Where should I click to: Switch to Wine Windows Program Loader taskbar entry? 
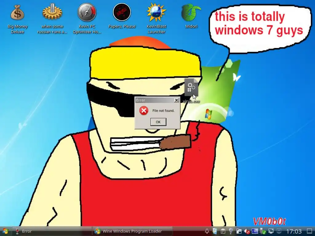tap(133, 231)
